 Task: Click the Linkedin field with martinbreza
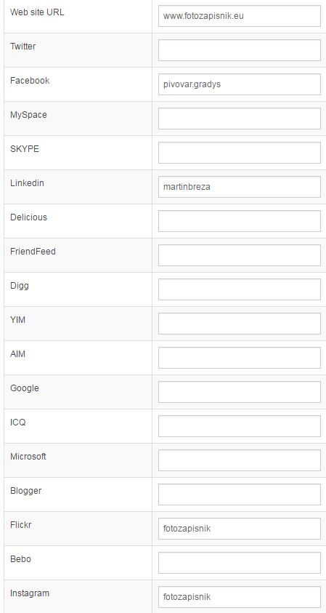coord(240,187)
